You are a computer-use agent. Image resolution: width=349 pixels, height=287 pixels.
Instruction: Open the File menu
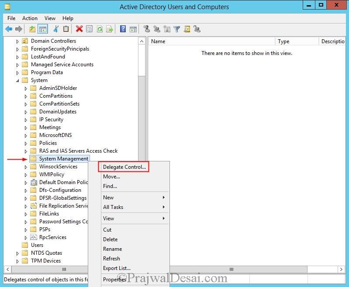click(x=11, y=18)
